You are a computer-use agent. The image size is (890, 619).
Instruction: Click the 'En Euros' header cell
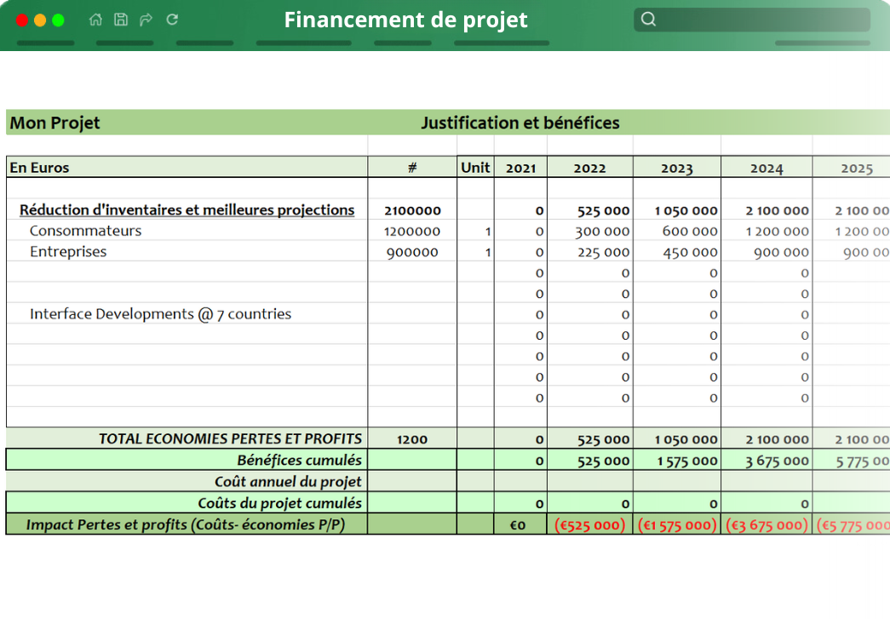(39, 168)
